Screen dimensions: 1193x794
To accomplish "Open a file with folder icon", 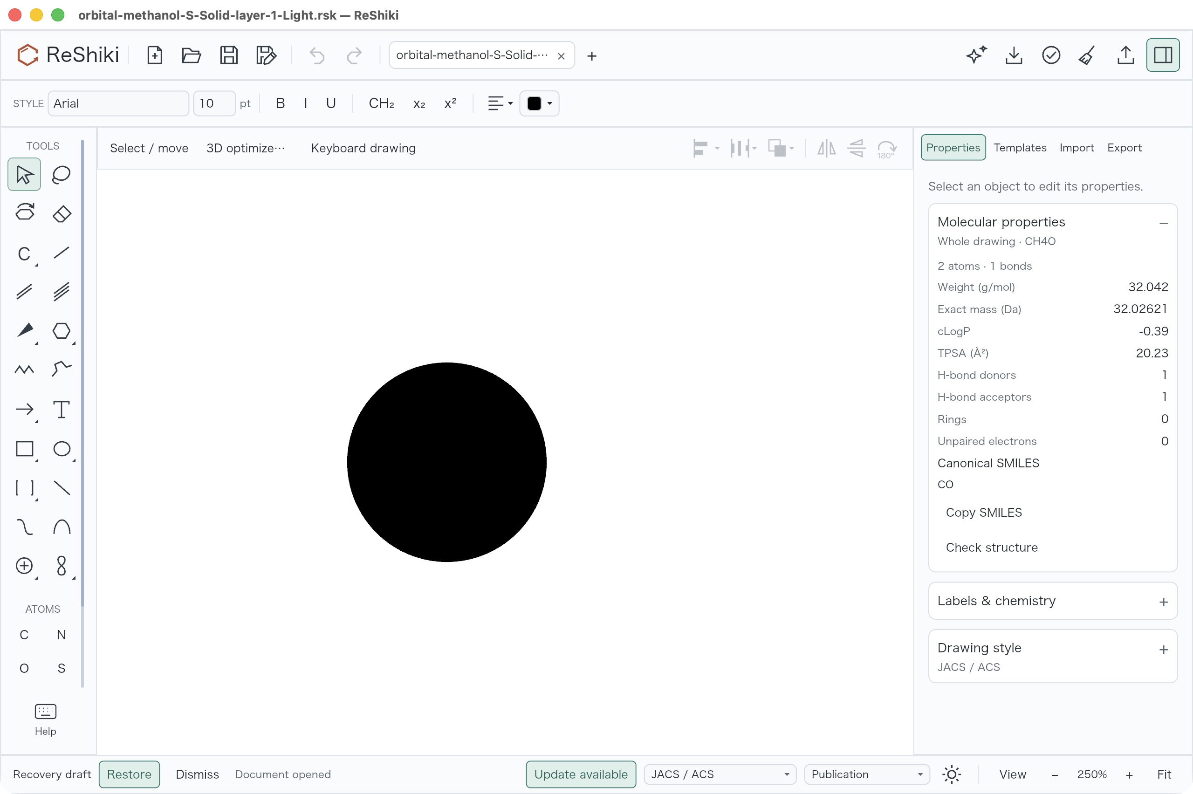I will click(x=192, y=55).
